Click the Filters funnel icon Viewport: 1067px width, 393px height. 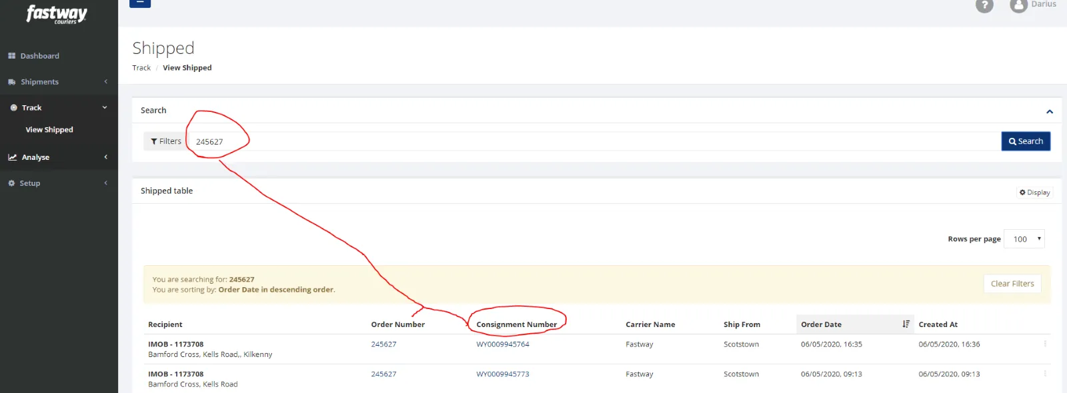(x=154, y=141)
